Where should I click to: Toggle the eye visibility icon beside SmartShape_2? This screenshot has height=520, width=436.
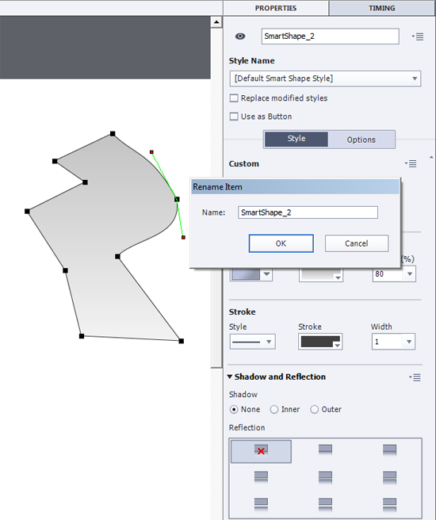[240, 36]
